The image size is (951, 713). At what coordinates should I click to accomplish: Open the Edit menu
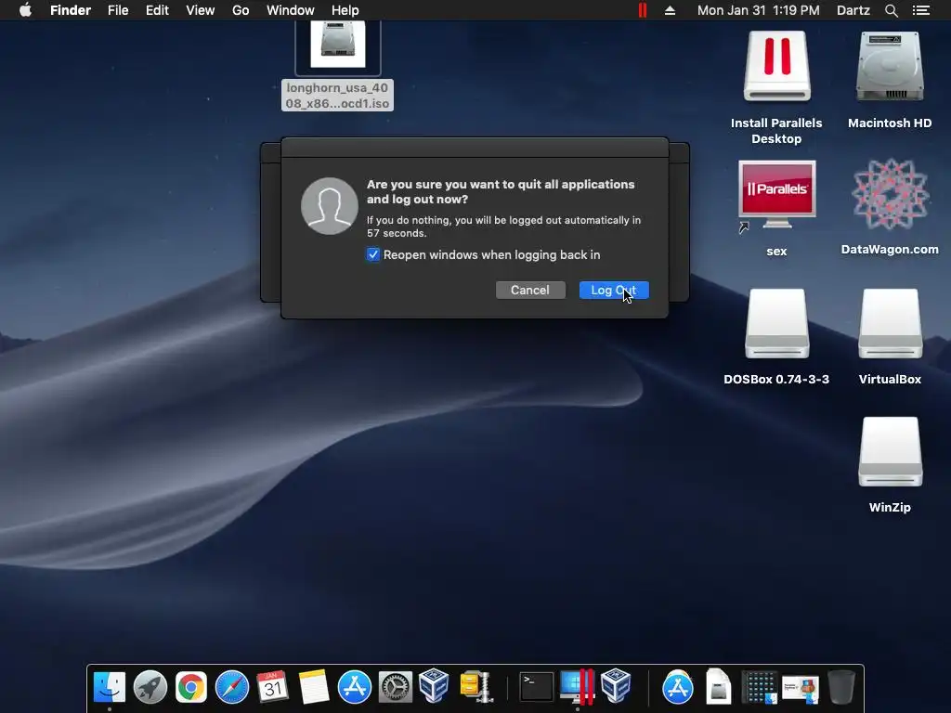157,10
